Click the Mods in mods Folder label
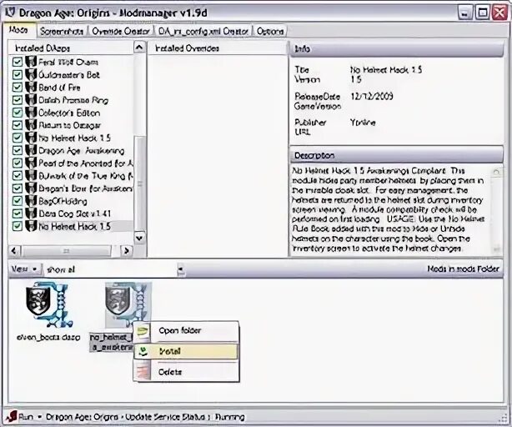This screenshot has height=427, width=512. (x=463, y=269)
